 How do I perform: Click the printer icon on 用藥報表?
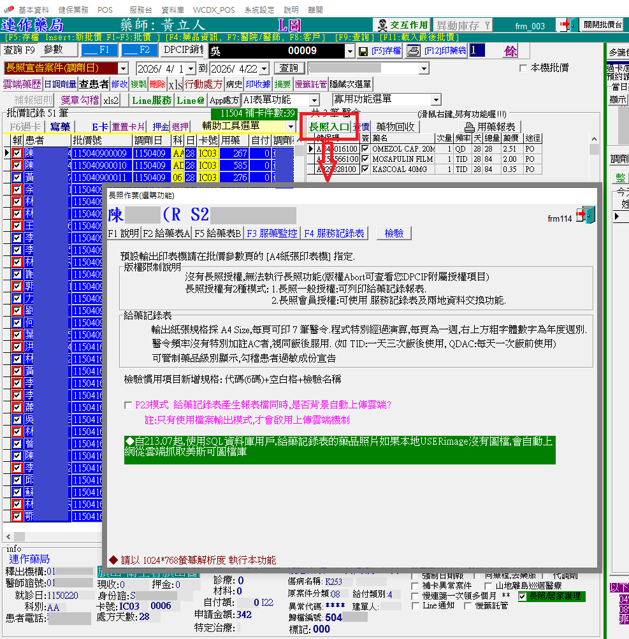pos(469,127)
